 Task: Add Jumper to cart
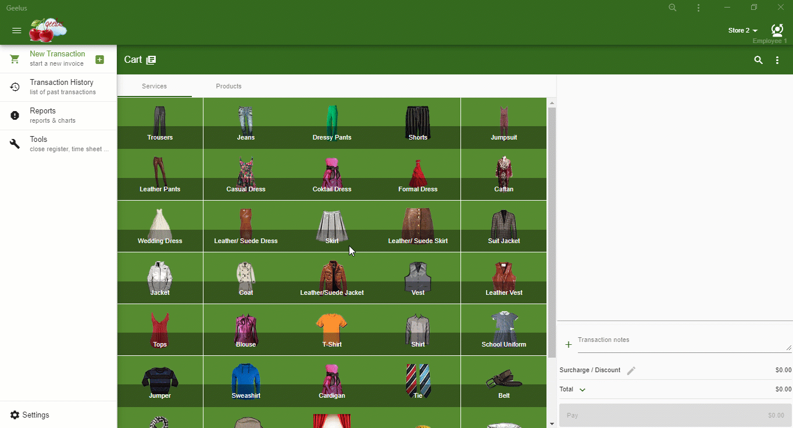(160, 381)
